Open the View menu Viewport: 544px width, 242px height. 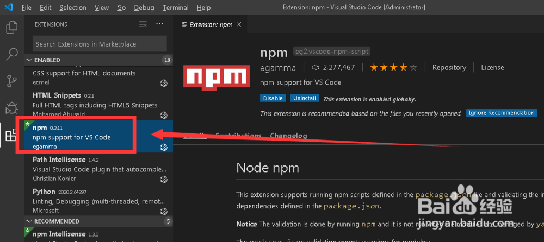pos(101,7)
